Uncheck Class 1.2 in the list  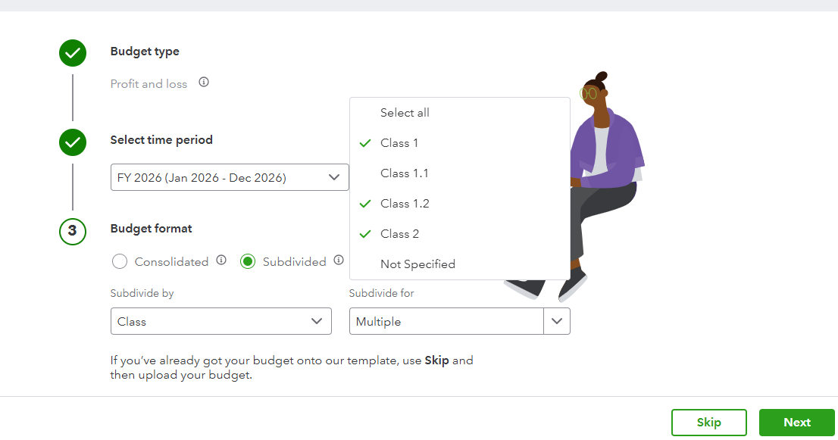tap(405, 204)
